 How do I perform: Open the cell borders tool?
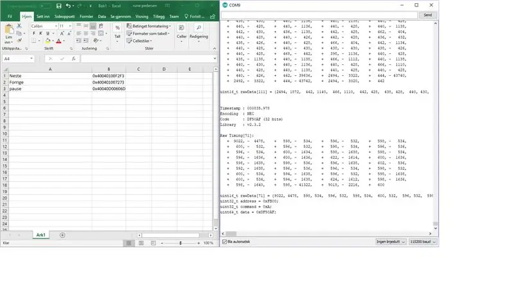[x=34, y=41]
